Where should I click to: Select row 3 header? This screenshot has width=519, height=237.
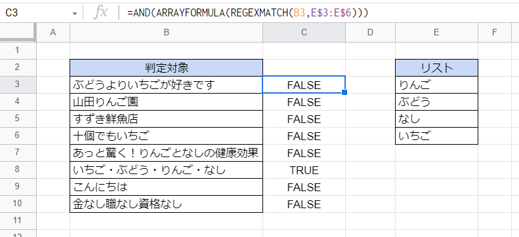pos(18,84)
